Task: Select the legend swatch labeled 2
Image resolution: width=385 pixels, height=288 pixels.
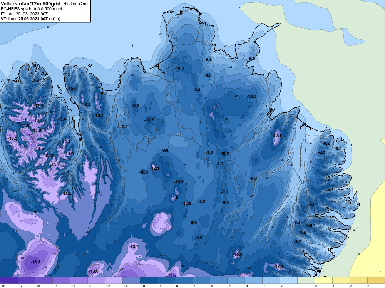Action: [x=358, y=280]
